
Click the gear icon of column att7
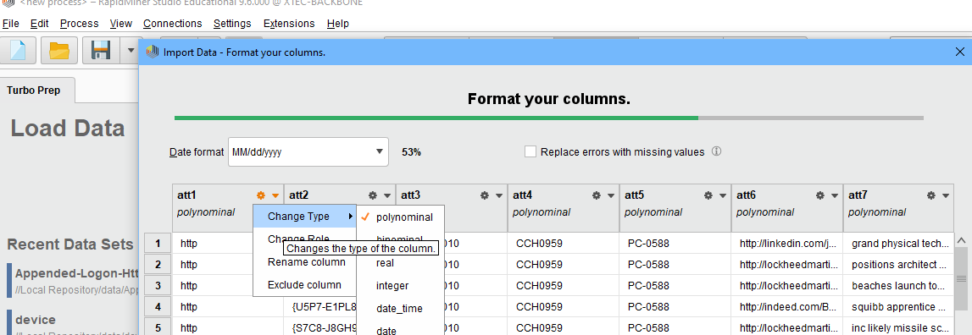tap(931, 195)
